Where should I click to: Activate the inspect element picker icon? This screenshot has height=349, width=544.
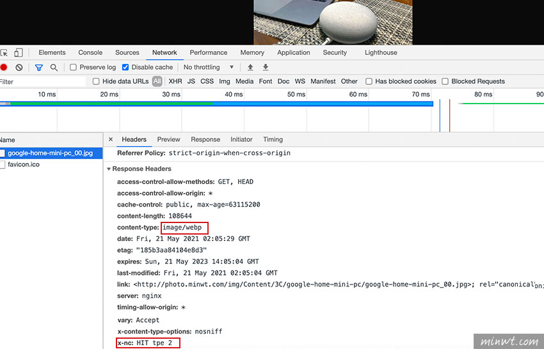click(4, 52)
